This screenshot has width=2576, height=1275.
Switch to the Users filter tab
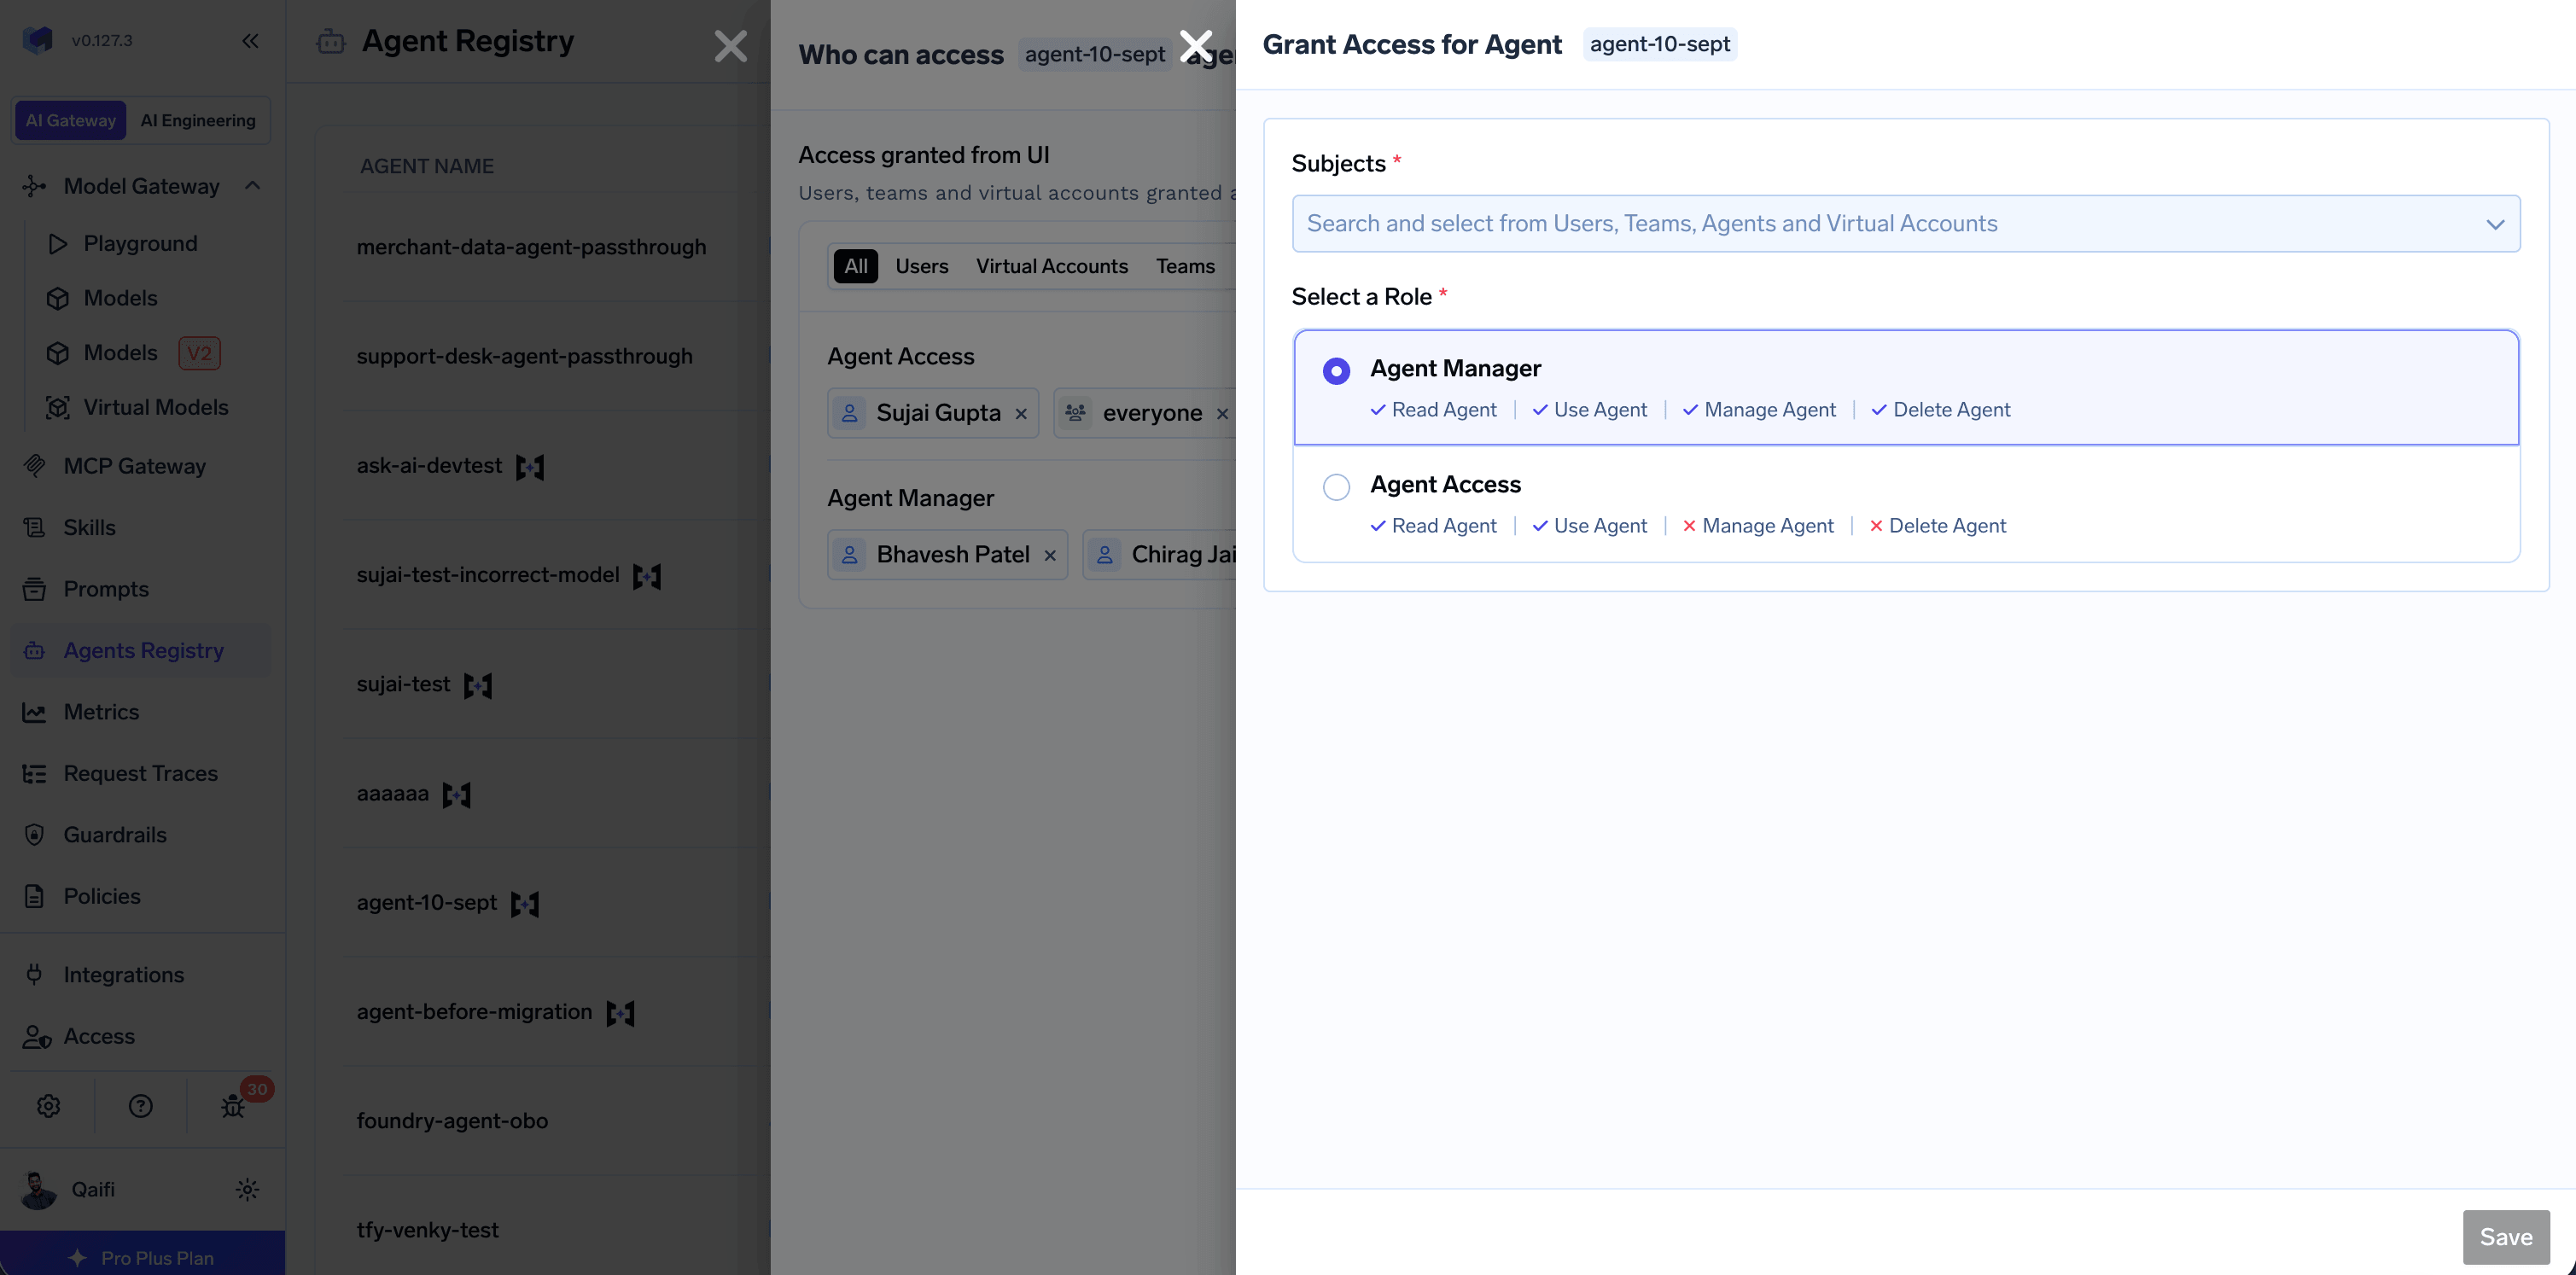[x=921, y=266]
